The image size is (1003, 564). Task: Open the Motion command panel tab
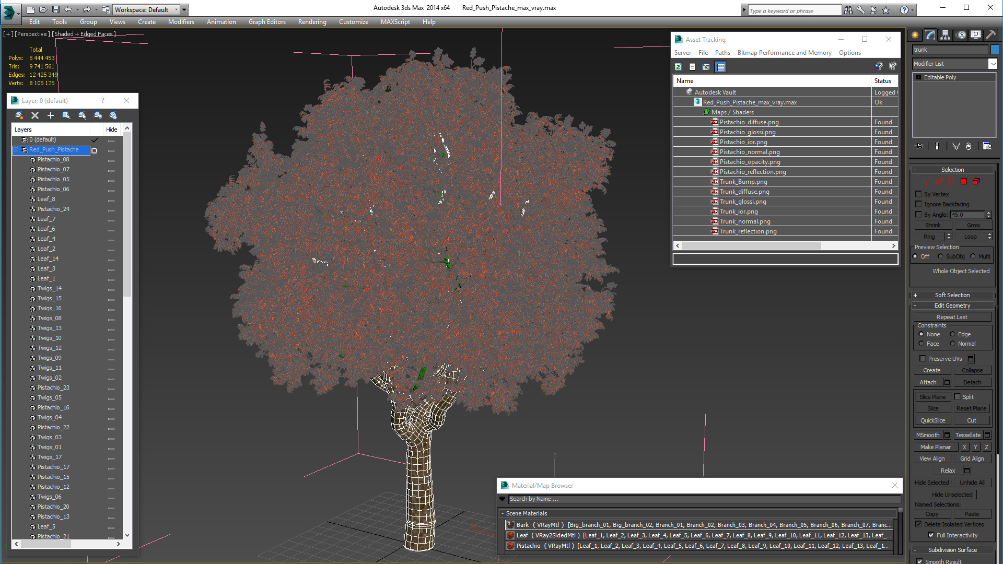coord(961,35)
